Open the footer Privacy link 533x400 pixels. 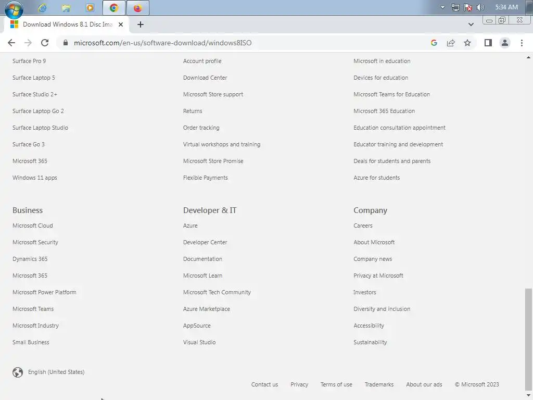pyautogui.click(x=299, y=385)
